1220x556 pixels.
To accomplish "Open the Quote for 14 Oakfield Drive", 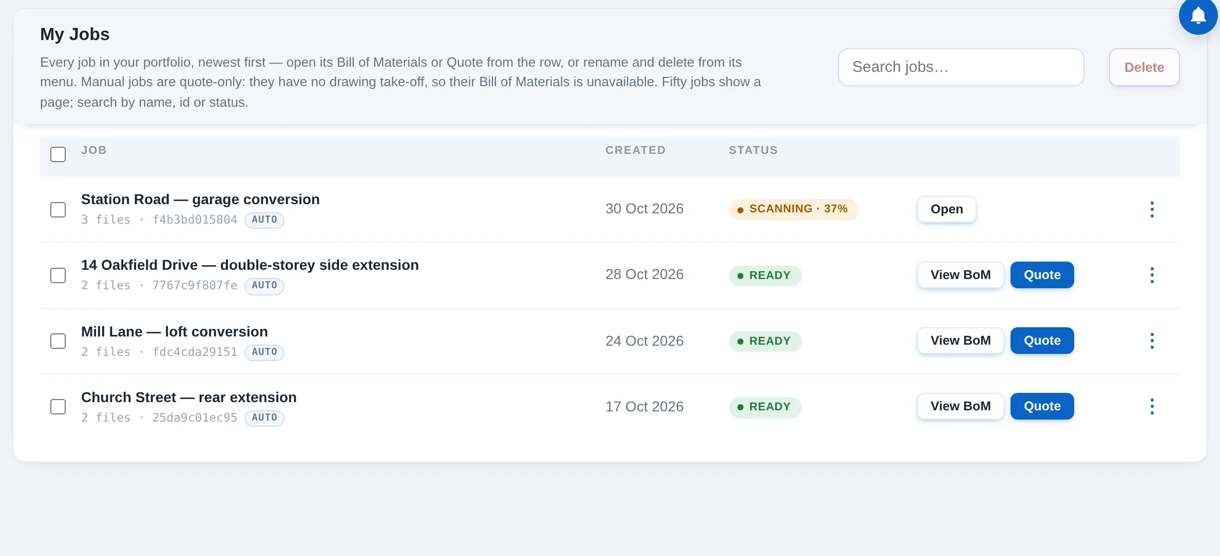I will tap(1042, 275).
